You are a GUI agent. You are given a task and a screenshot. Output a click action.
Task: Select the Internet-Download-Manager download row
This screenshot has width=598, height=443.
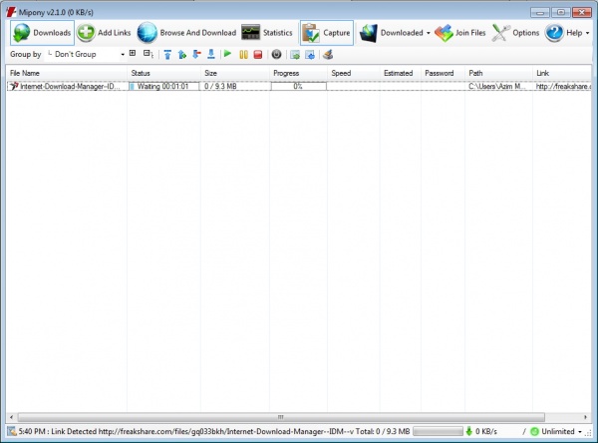point(299,87)
